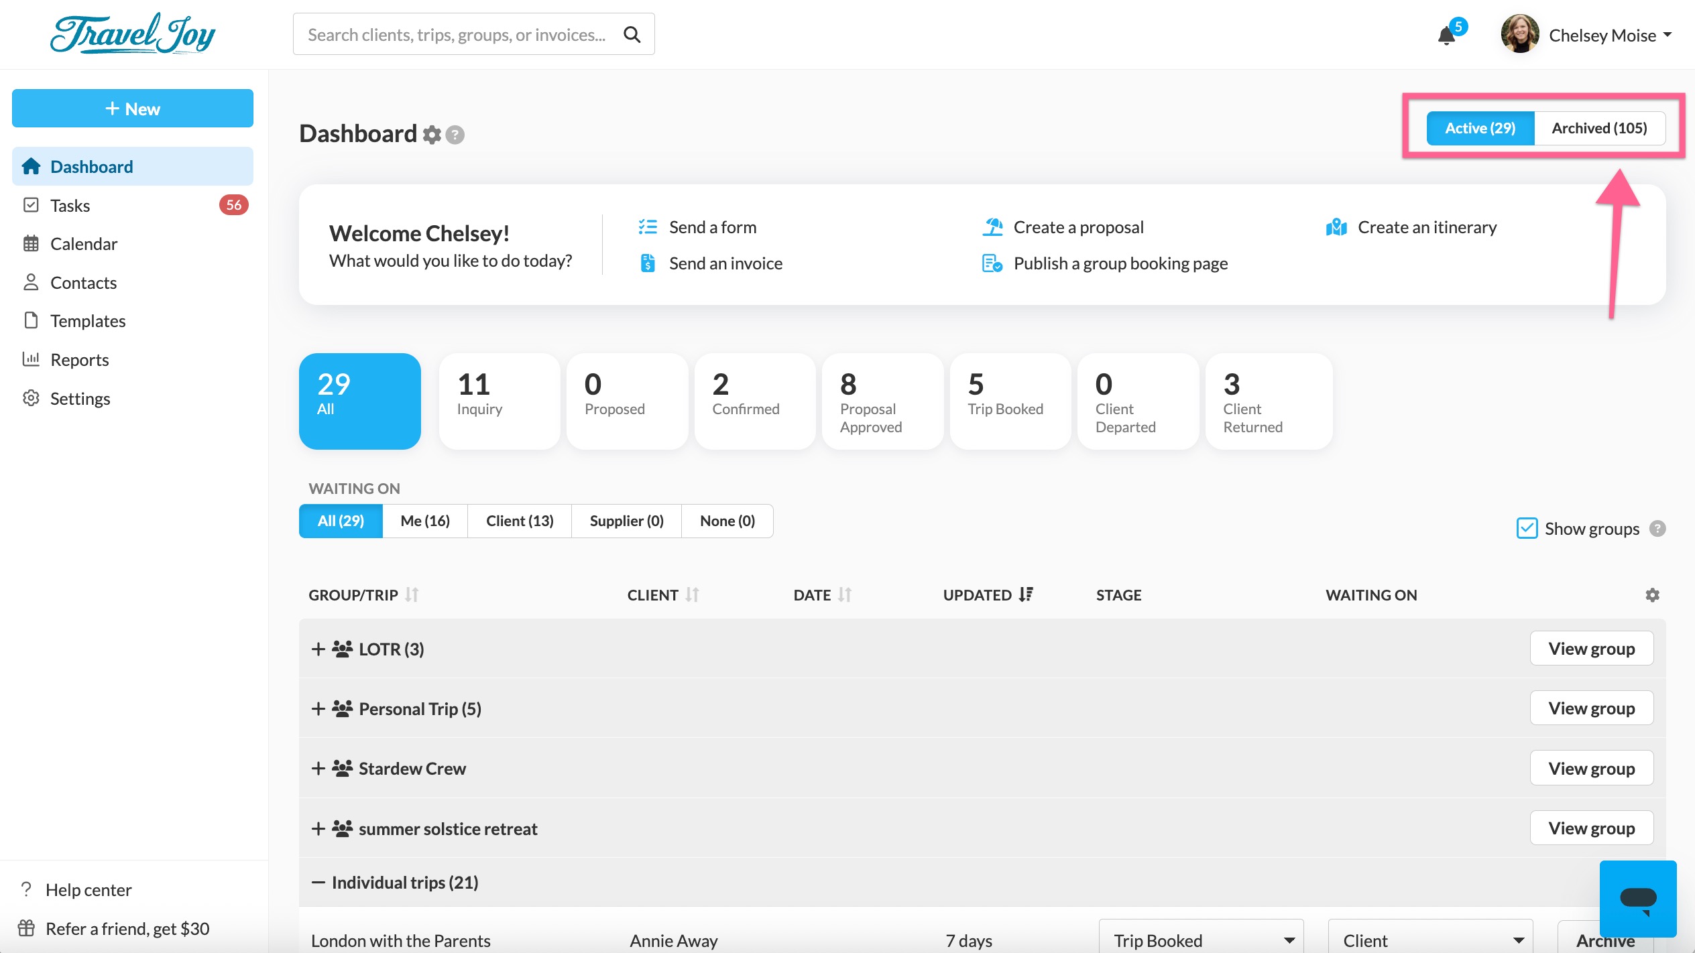The image size is (1695, 953).
Task: Click the Dashboard help question-mark icon
Action: [x=455, y=135]
